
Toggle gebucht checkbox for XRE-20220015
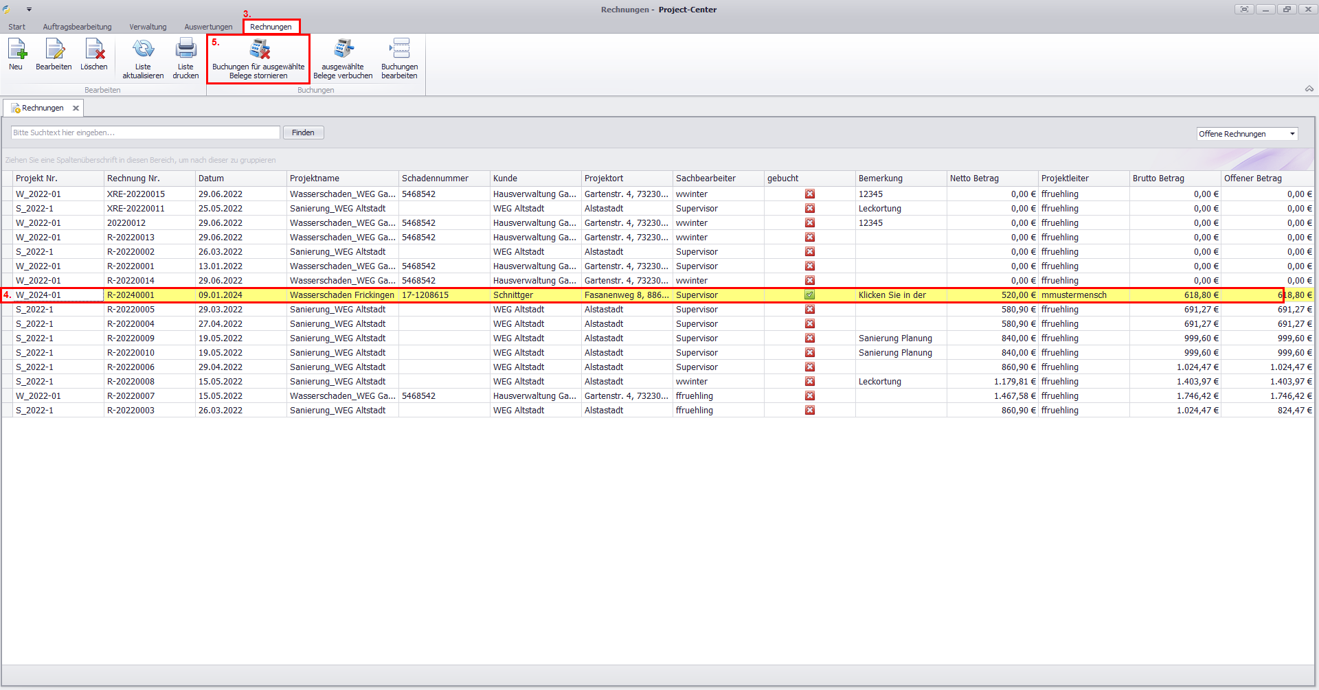[810, 194]
